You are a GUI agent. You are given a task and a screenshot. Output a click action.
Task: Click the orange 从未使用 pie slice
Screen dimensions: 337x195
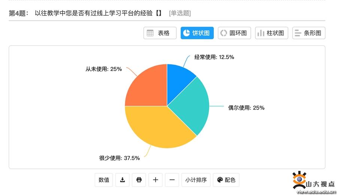point(146,86)
